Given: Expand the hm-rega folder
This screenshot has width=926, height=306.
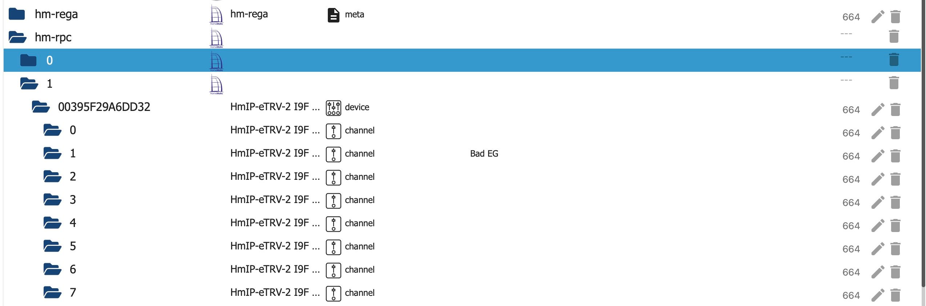Looking at the screenshot, I should (17, 14).
